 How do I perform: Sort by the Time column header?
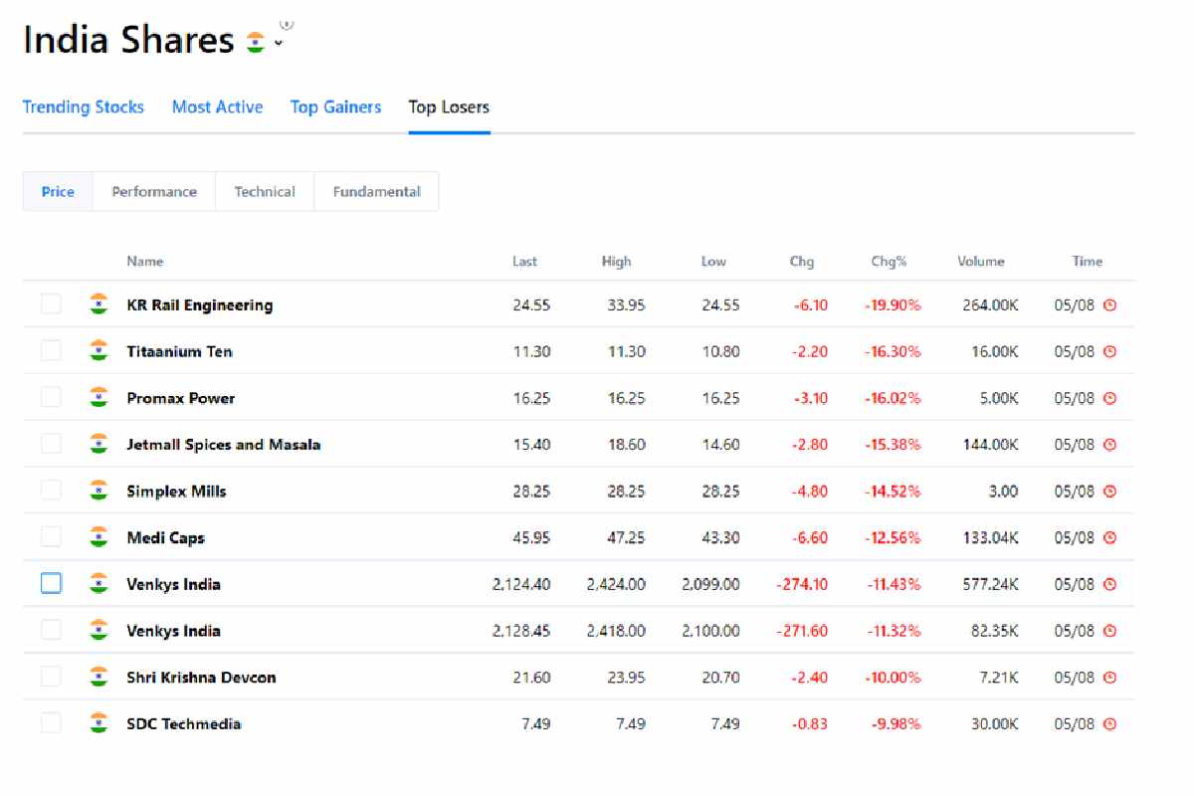pyautogui.click(x=1087, y=262)
